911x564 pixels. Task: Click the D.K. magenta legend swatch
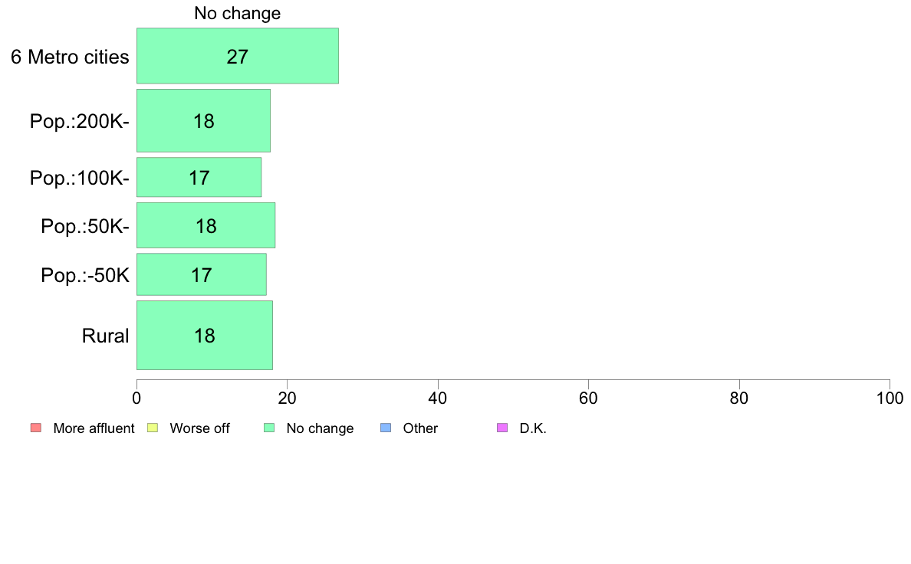tap(502, 428)
